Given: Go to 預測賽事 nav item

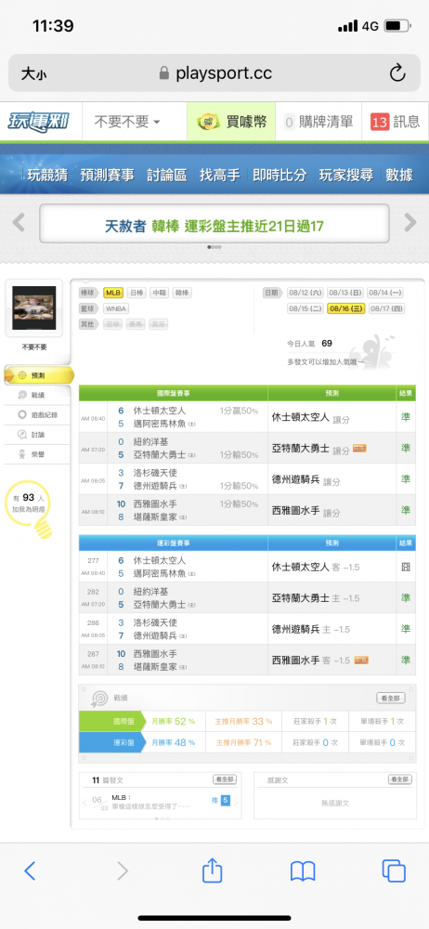Looking at the screenshot, I should (108, 175).
